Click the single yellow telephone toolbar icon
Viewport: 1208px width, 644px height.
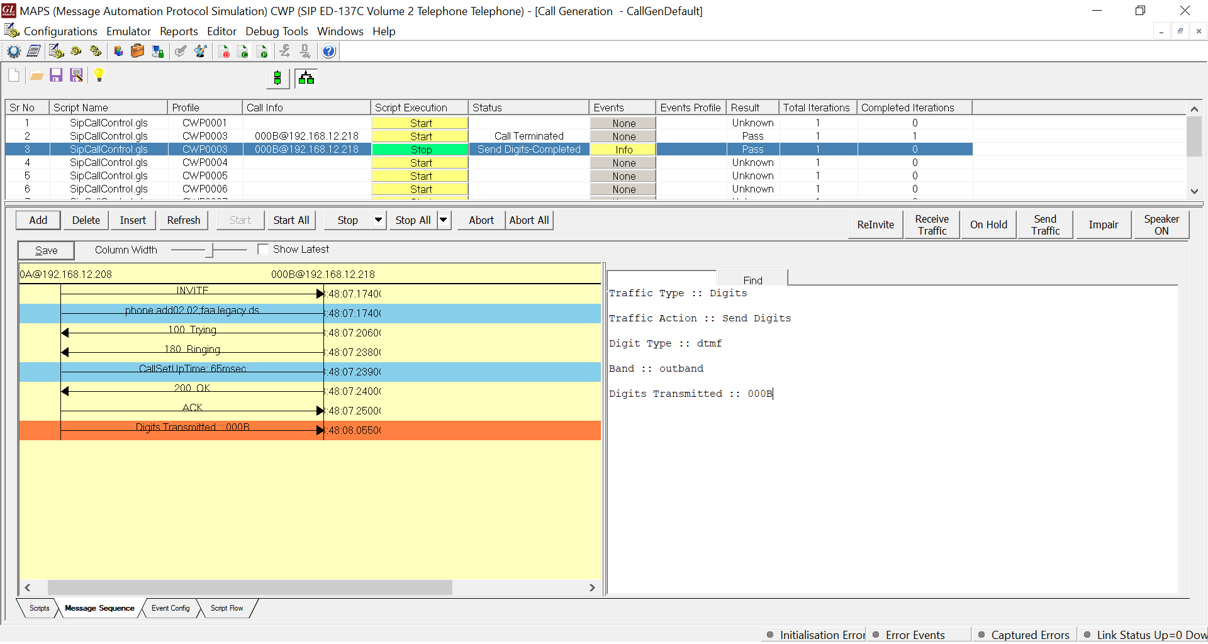(x=76, y=52)
